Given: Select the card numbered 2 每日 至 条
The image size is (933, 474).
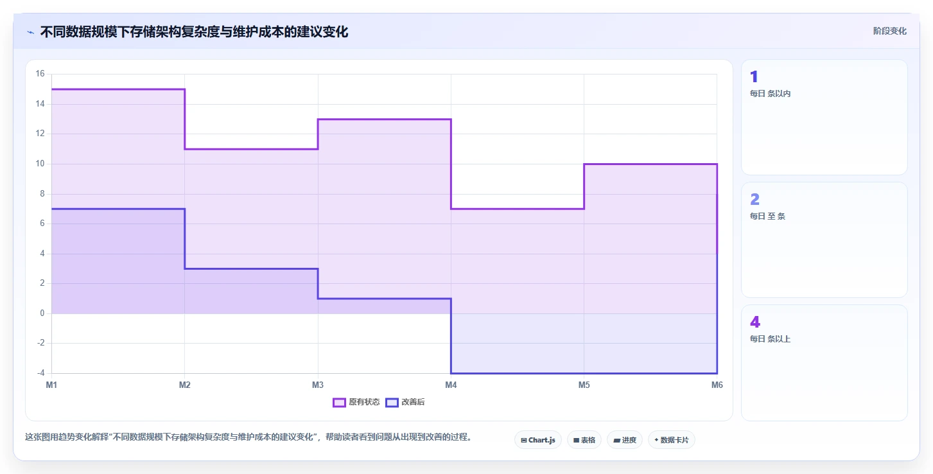Looking at the screenshot, I should click(x=824, y=240).
